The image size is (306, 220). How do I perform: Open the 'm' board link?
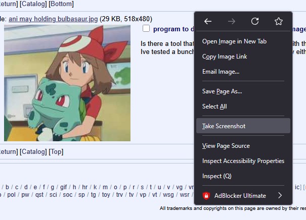(105, 187)
